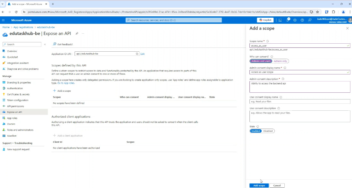The height and width of the screenshot is (188, 352).
Task: Edit the Application ID URI
Action: (x=142, y=54)
